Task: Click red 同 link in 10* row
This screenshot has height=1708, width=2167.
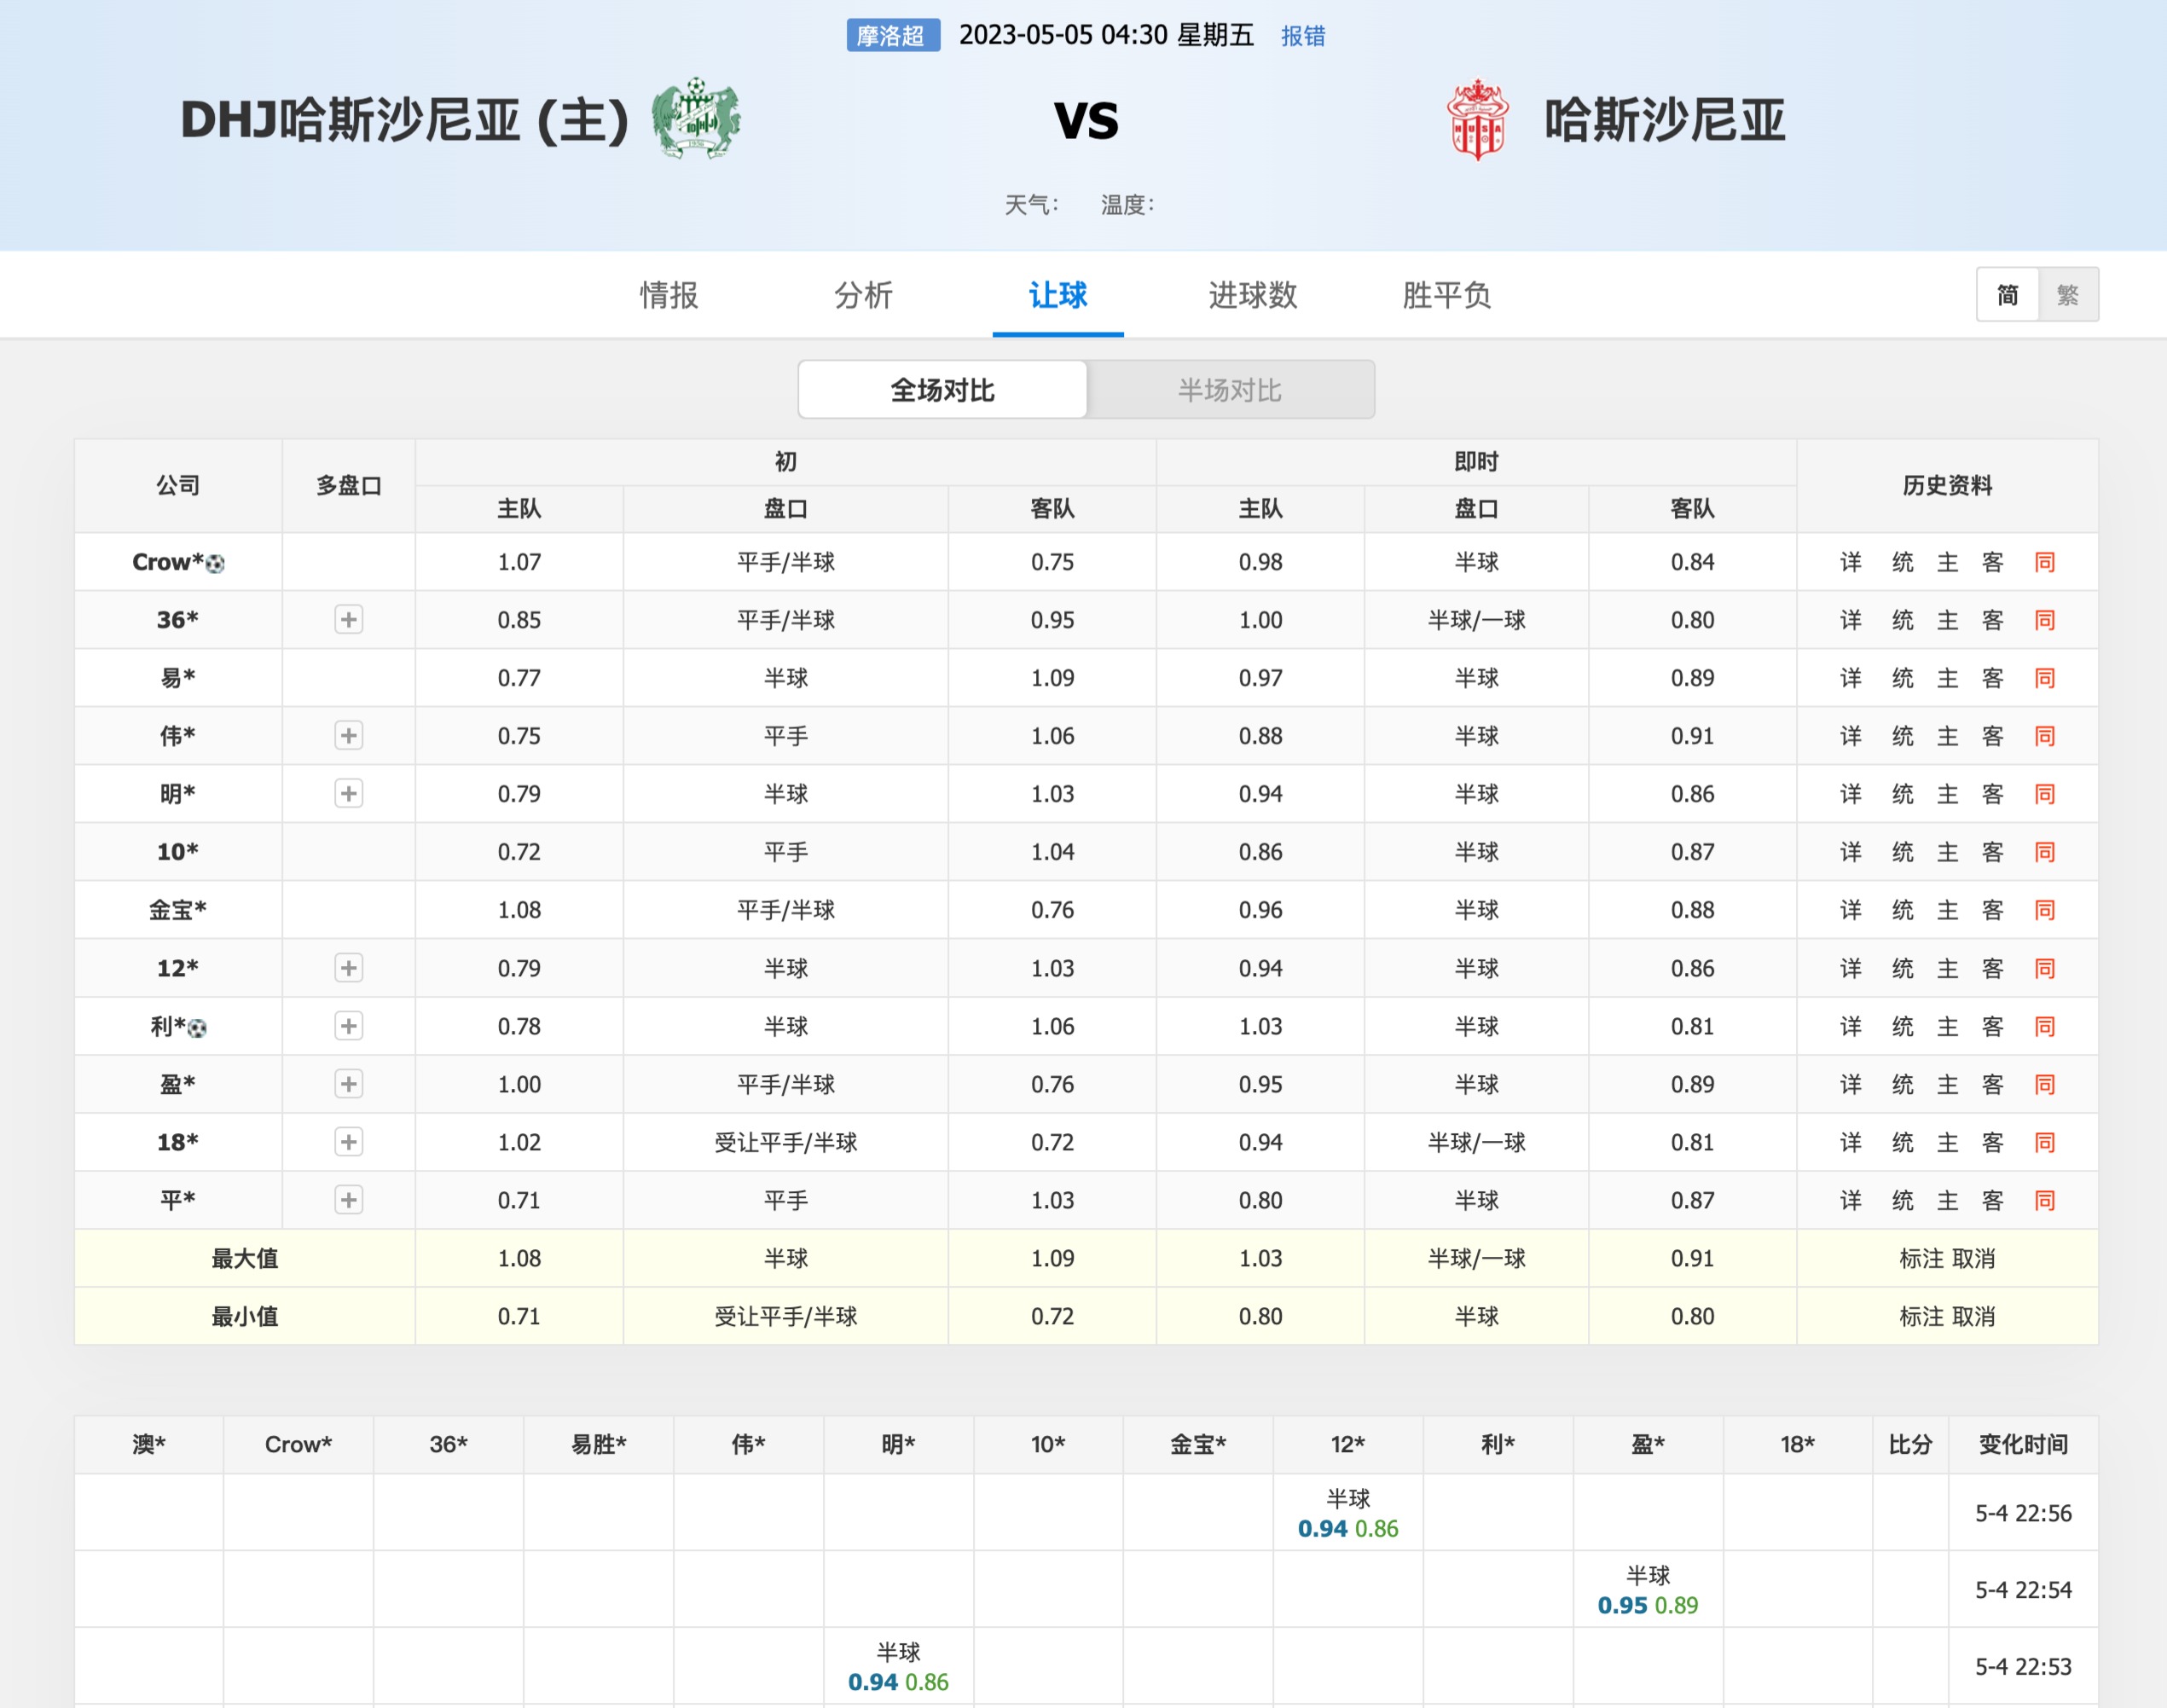Action: [x=2044, y=852]
